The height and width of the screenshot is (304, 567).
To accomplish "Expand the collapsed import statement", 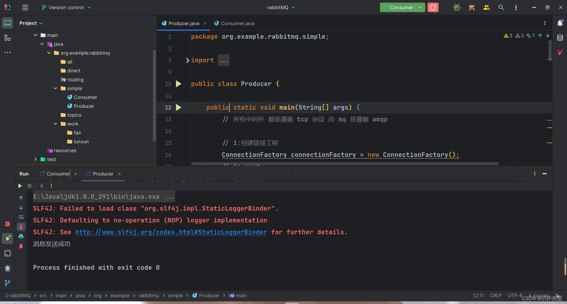I will pyautogui.click(x=187, y=60).
